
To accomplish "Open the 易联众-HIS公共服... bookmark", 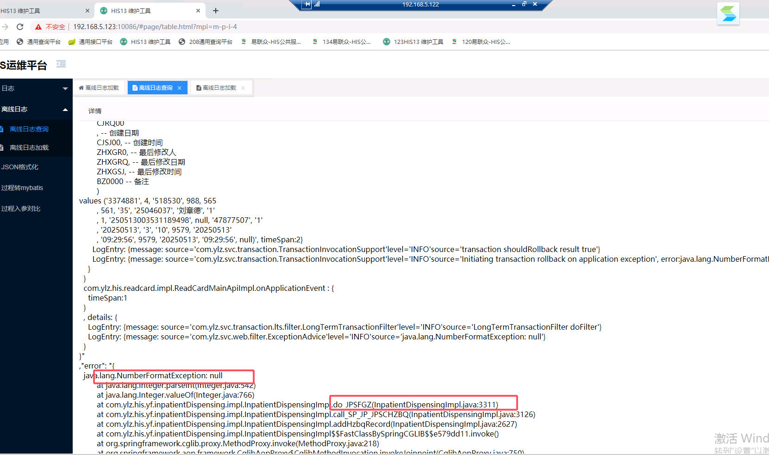I will [x=271, y=42].
